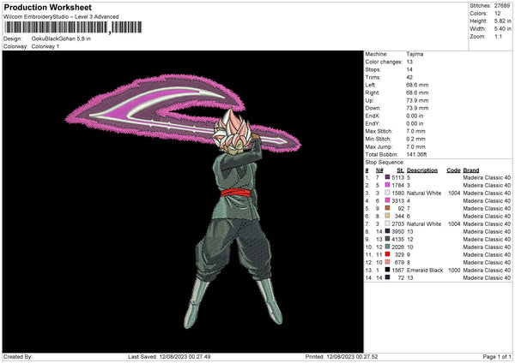The width and height of the screenshot is (515, 363).
Task: Click the dark navy swatch beside 3950 stitches
Action: [388, 231]
